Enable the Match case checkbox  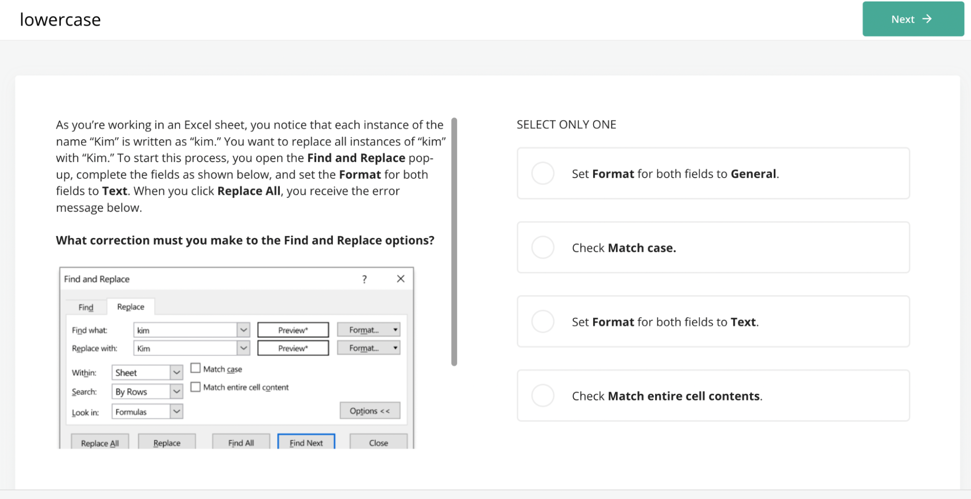point(195,368)
